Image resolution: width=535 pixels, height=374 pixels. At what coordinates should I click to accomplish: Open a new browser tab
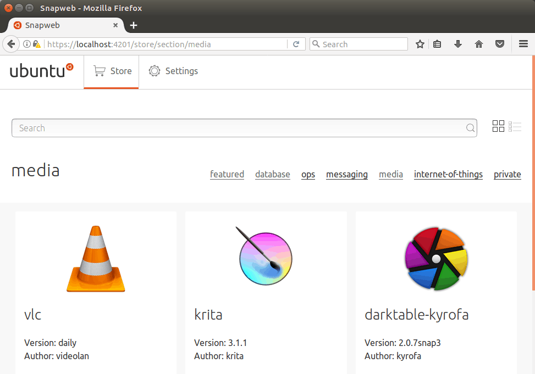pyautogui.click(x=134, y=25)
